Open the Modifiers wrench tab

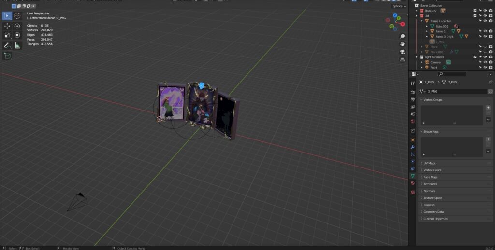pyautogui.click(x=413, y=147)
